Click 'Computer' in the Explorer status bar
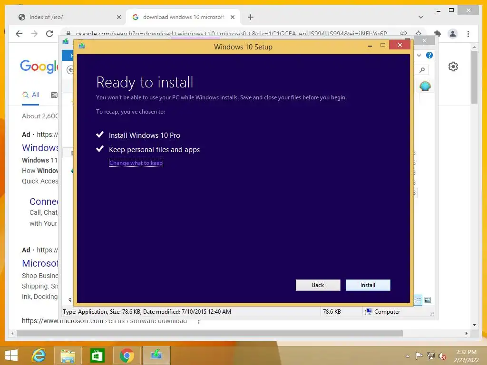 pyautogui.click(x=383, y=312)
